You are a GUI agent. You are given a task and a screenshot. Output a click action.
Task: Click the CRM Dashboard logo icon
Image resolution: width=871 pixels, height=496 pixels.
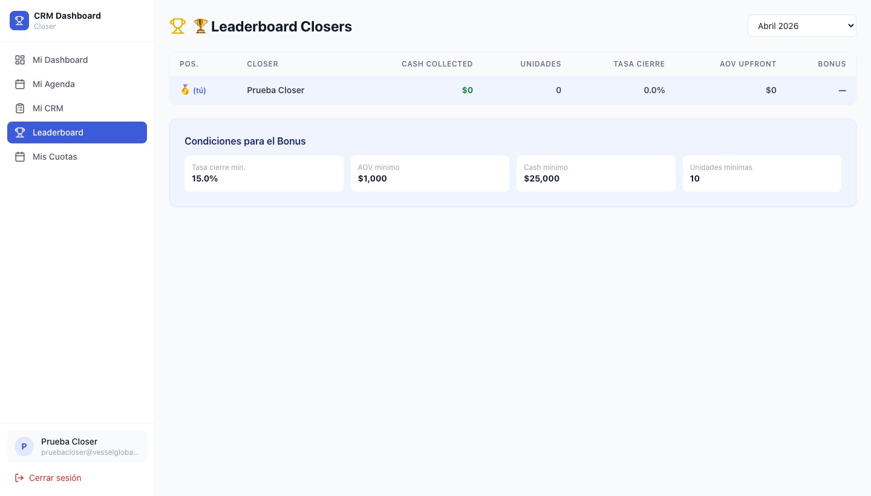click(x=19, y=20)
